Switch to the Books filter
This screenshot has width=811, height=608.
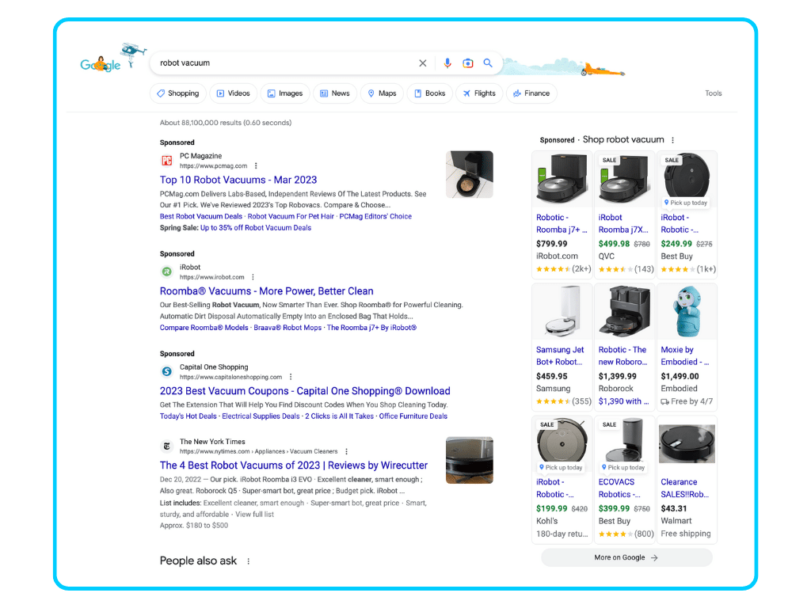pos(430,93)
